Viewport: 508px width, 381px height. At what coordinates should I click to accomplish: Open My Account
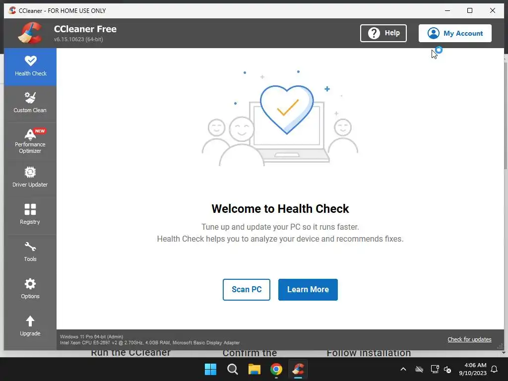[455, 33]
